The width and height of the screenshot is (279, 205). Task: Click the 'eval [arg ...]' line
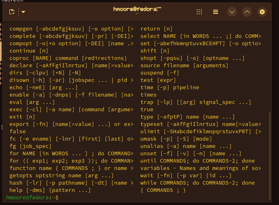tap(32, 102)
